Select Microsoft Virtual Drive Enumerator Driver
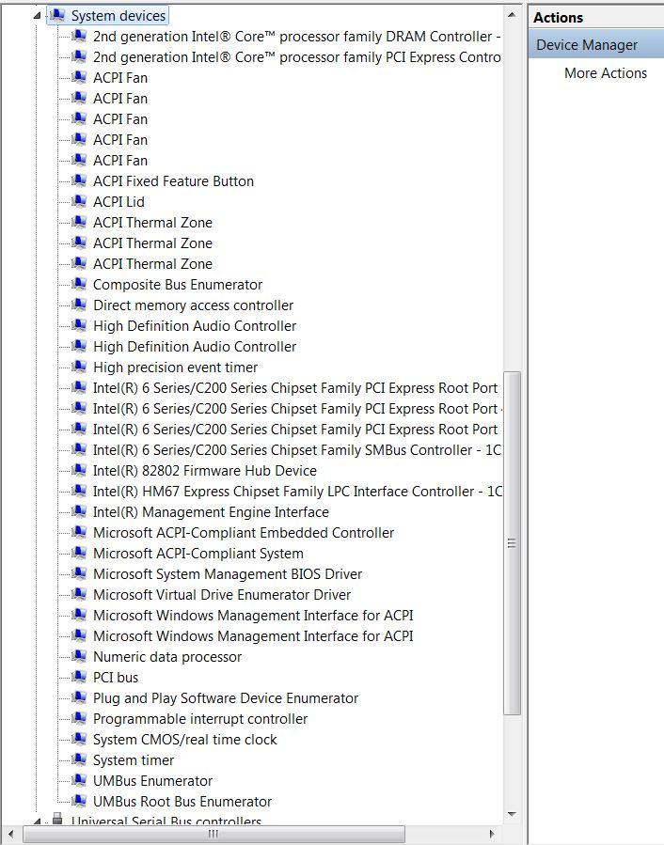The image size is (664, 845). [222, 594]
